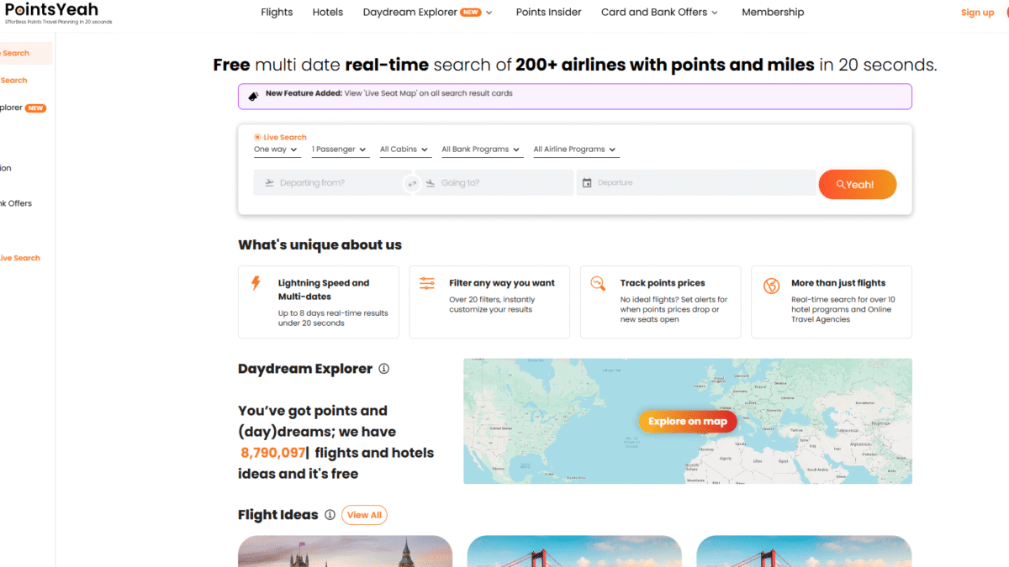The width and height of the screenshot is (1009, 567).
Task: Click the 'No ideal flights? Set alerts' description
Action: (x=674, y=309)
